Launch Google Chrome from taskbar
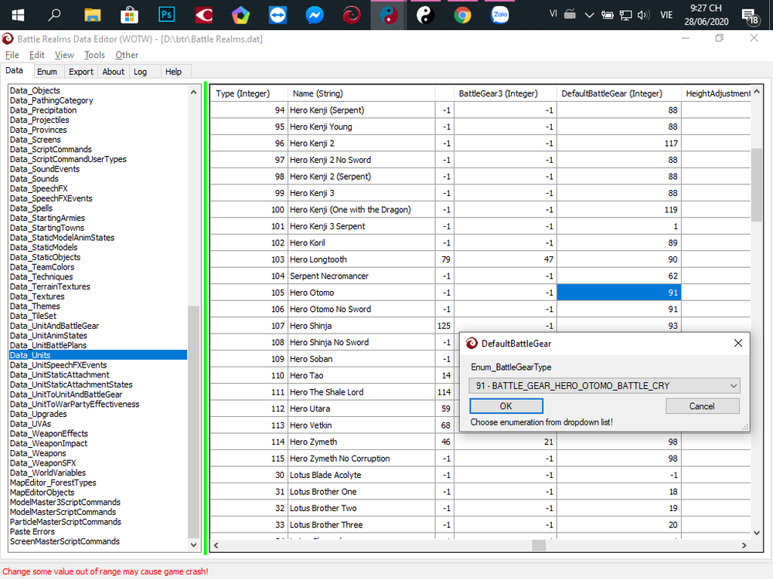This screenshot has height=579, width=773. [462, 15]
